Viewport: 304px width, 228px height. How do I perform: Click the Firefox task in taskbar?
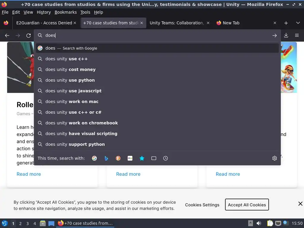(x=85, y=223)
